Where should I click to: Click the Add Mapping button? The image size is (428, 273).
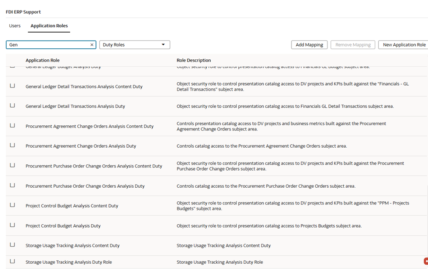click(x=309, y=45)
